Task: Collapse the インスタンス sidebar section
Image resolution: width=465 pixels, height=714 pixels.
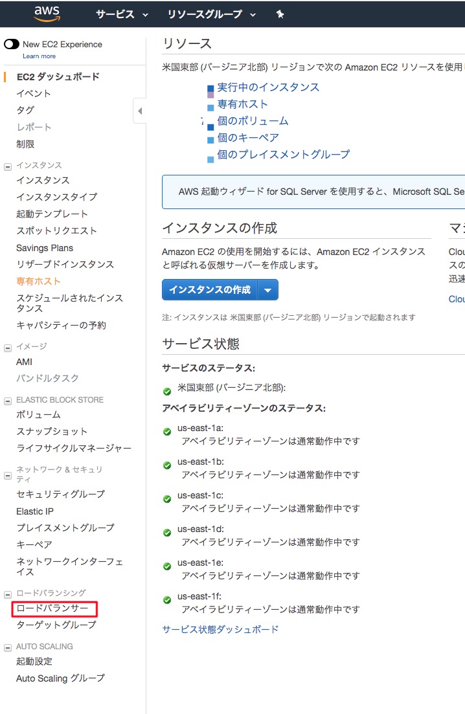Action: point(7,166)
